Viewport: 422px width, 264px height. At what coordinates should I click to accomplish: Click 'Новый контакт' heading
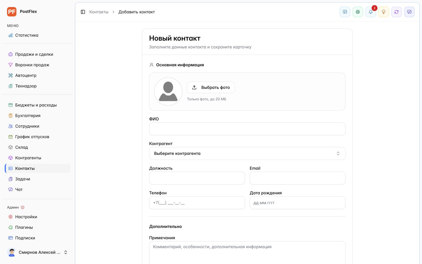pyautogui.click(x=175, y=38)
